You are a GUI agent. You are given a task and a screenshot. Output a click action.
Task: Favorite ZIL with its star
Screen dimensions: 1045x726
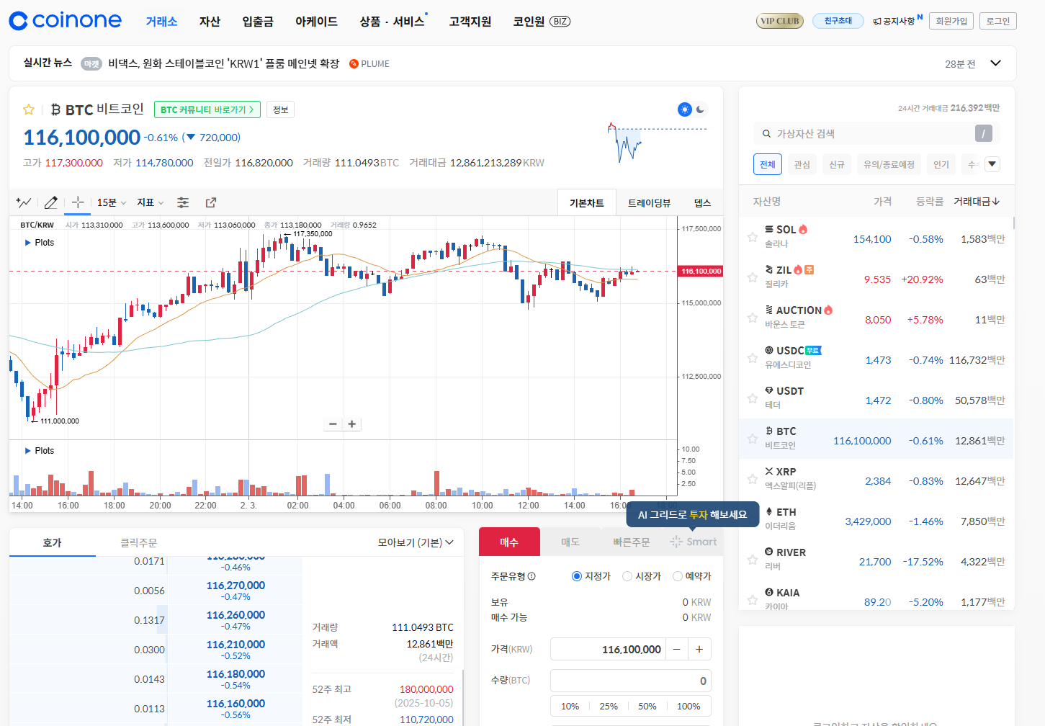tap(752, 277)
